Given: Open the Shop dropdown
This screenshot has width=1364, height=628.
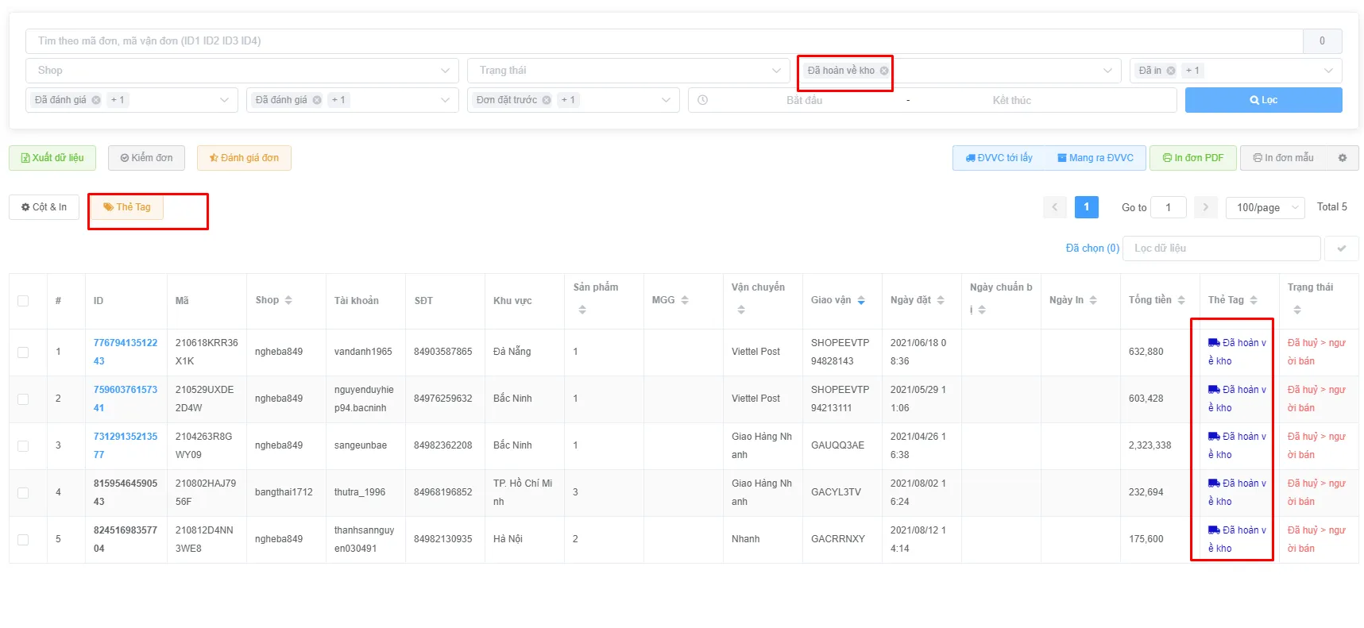Looking at the screenshot, I should (242, 71).
